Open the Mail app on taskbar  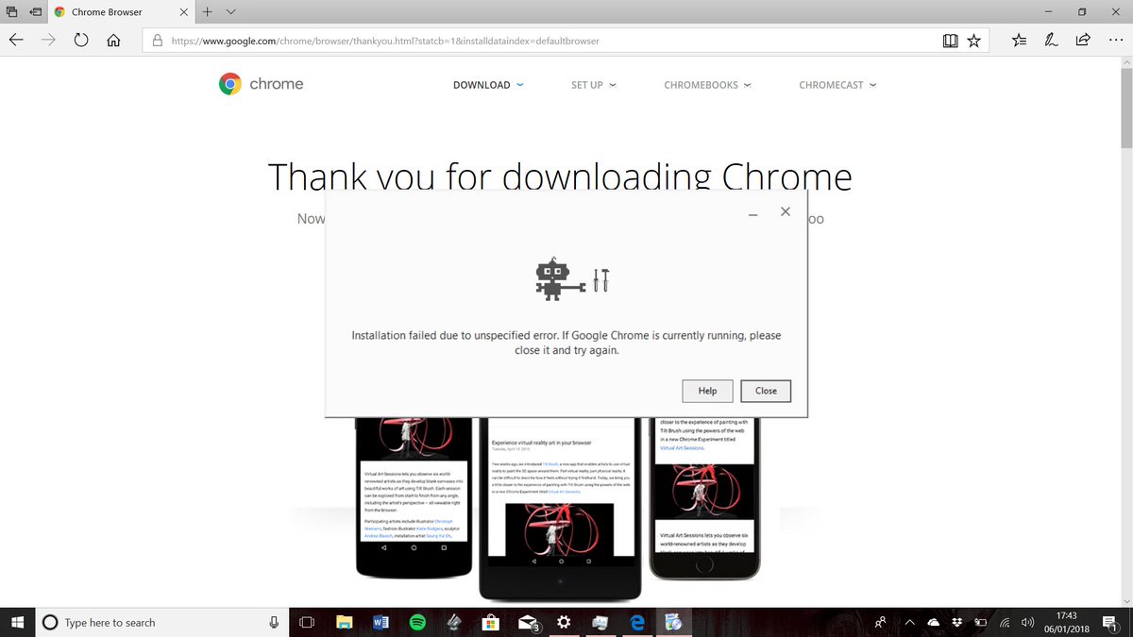[x=528, y=623]
